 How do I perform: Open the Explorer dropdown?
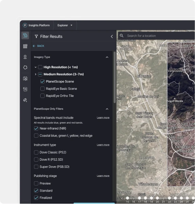(x=65, y=25)
